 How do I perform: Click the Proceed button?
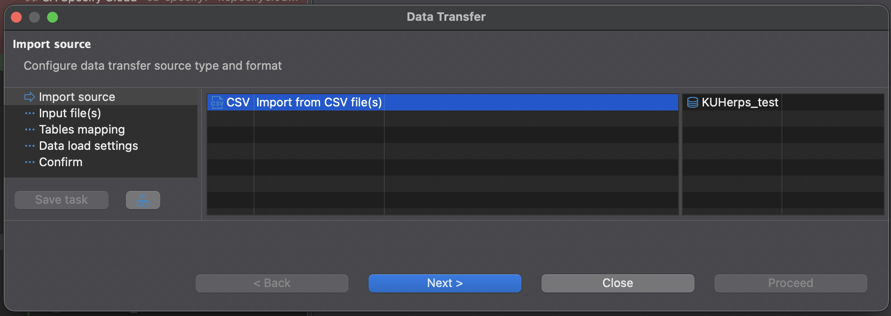pyautogui.click(x=790, y=283)
